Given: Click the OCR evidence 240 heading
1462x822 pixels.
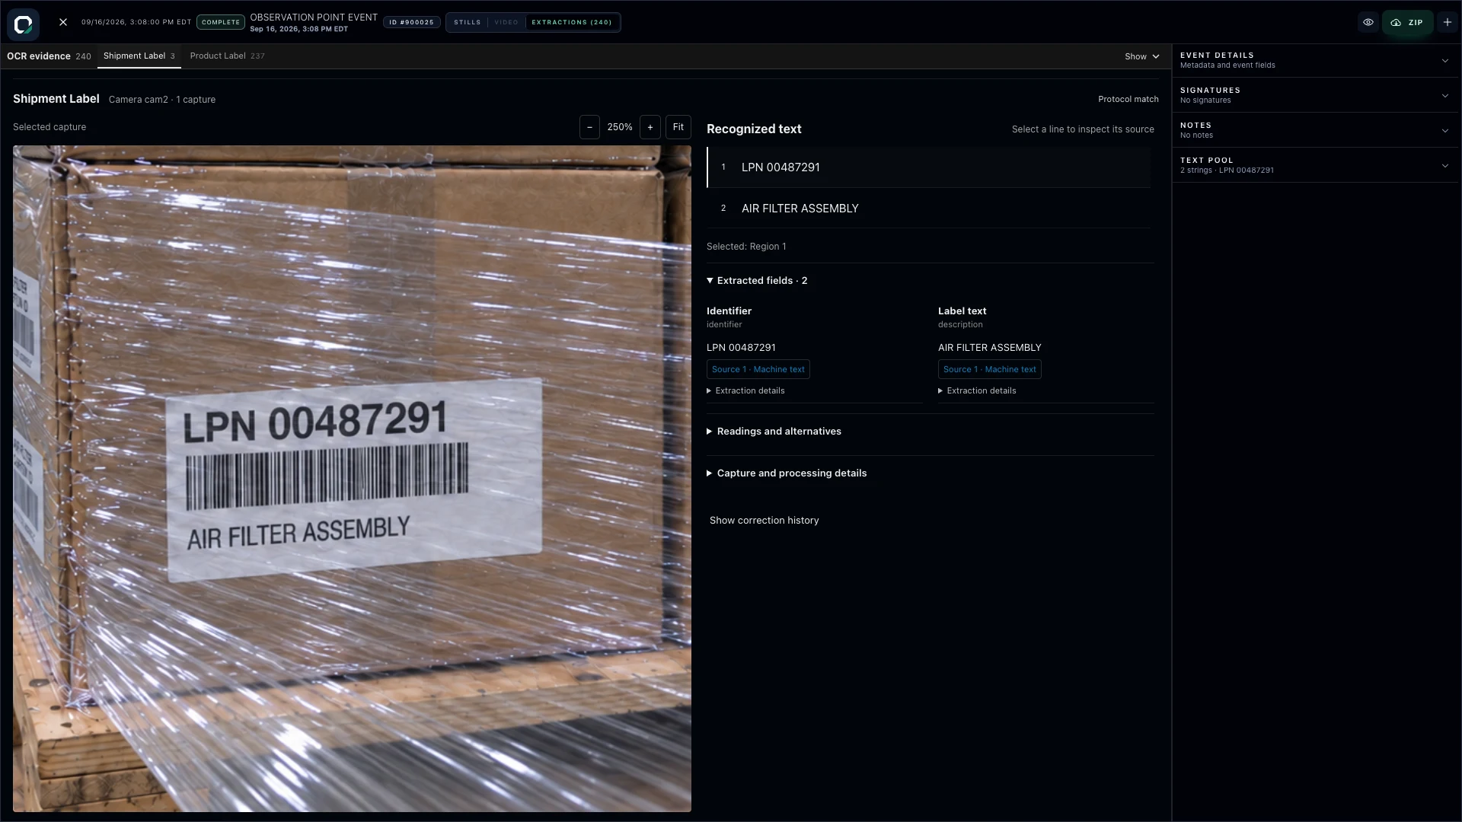Looking at the screenshot, I should pyautogui.click(x=49, y=56).
